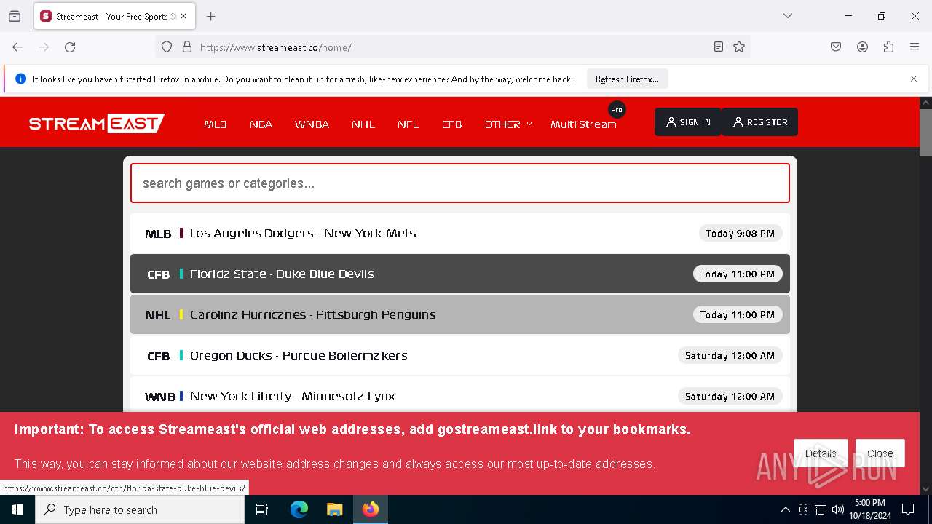This screenshot has width=932, height=524.
Task: Show hidden system tray icons
Action: (x=785, y=509)
